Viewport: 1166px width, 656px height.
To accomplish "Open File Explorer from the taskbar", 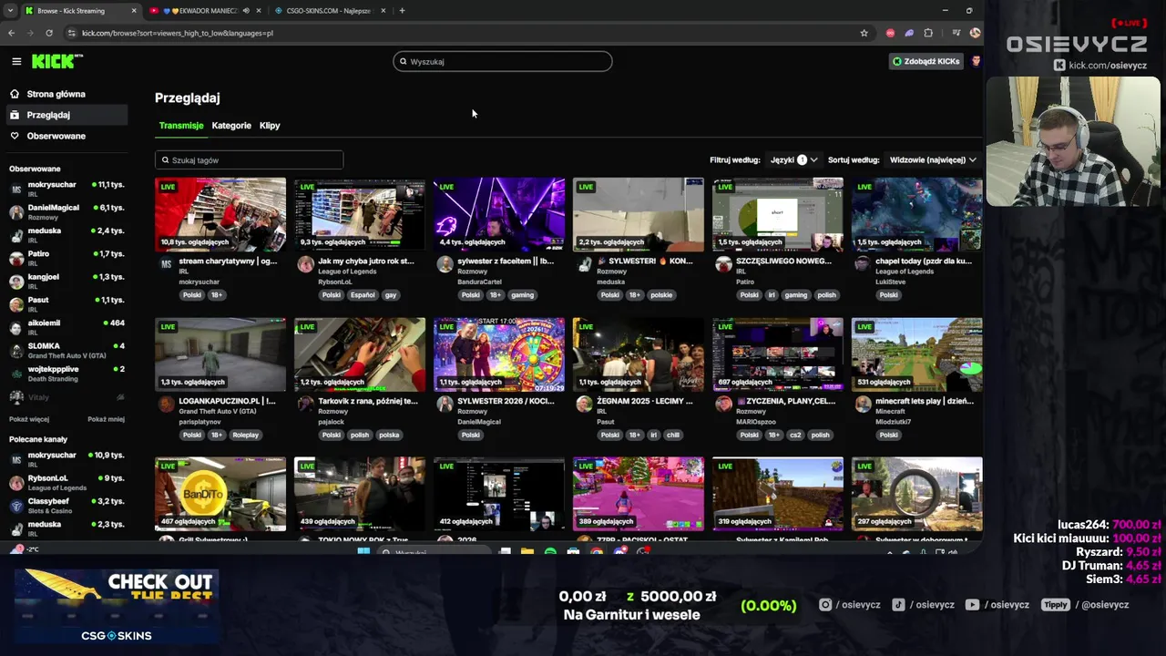I will [x=527, y=552].
